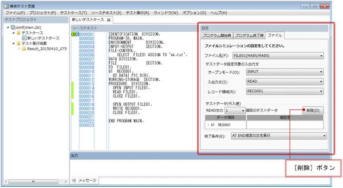Click the 新しいテストケース item icon in tree
The width and height of the screenshot is (343, 188).
(x=24, y=38)
